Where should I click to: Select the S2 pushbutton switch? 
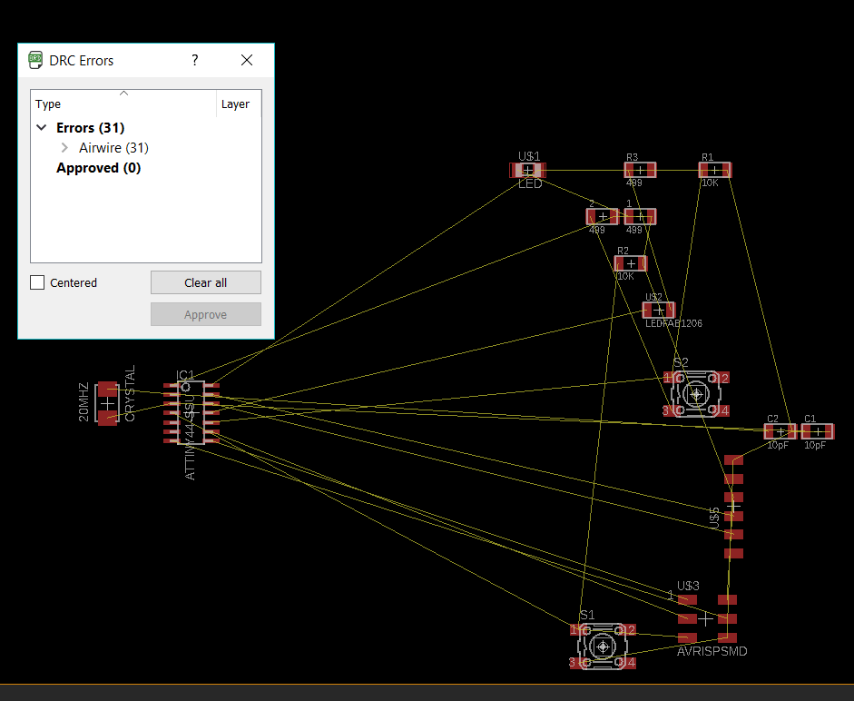click(x=696, y=393)
